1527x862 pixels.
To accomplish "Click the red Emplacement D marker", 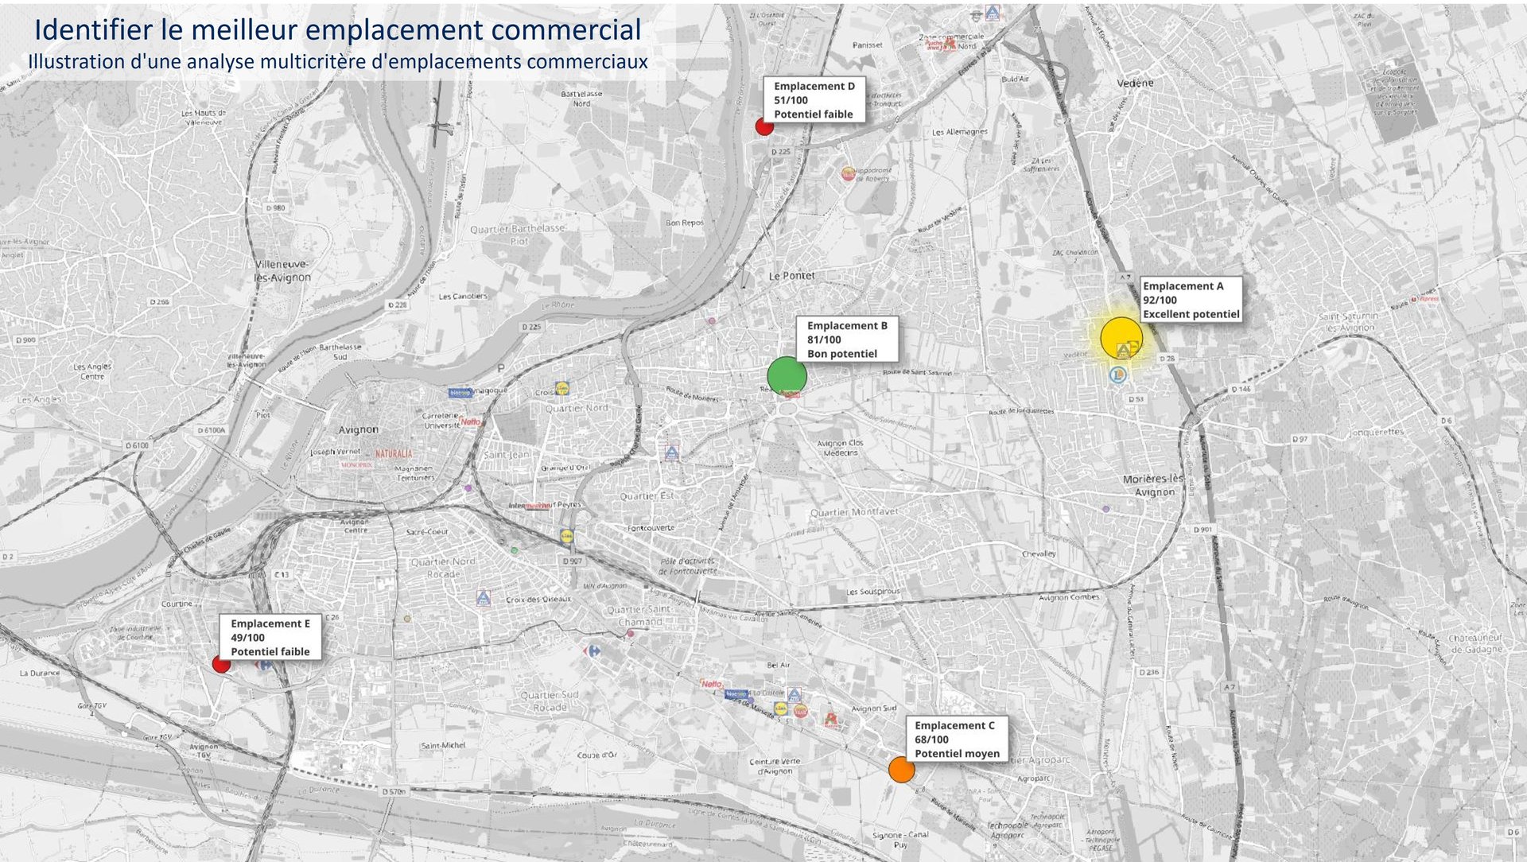I will coord(764,126).
